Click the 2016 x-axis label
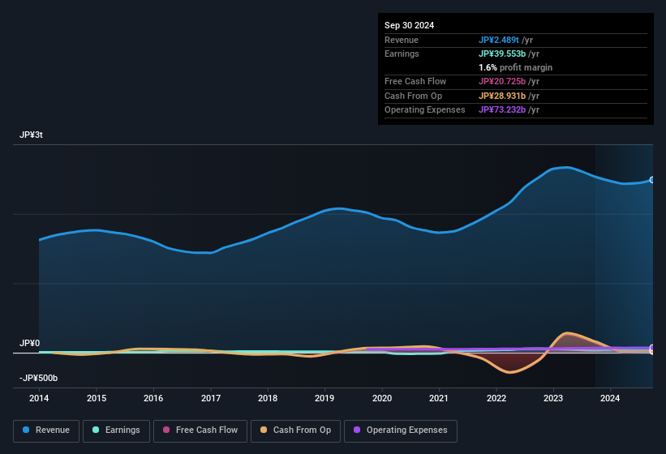The height and width of the screenshot is (454, 666). point(153,398)
